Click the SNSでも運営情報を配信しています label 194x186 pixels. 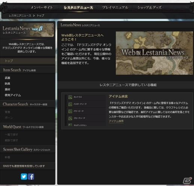pyautogui.click(x=24, y=166)
